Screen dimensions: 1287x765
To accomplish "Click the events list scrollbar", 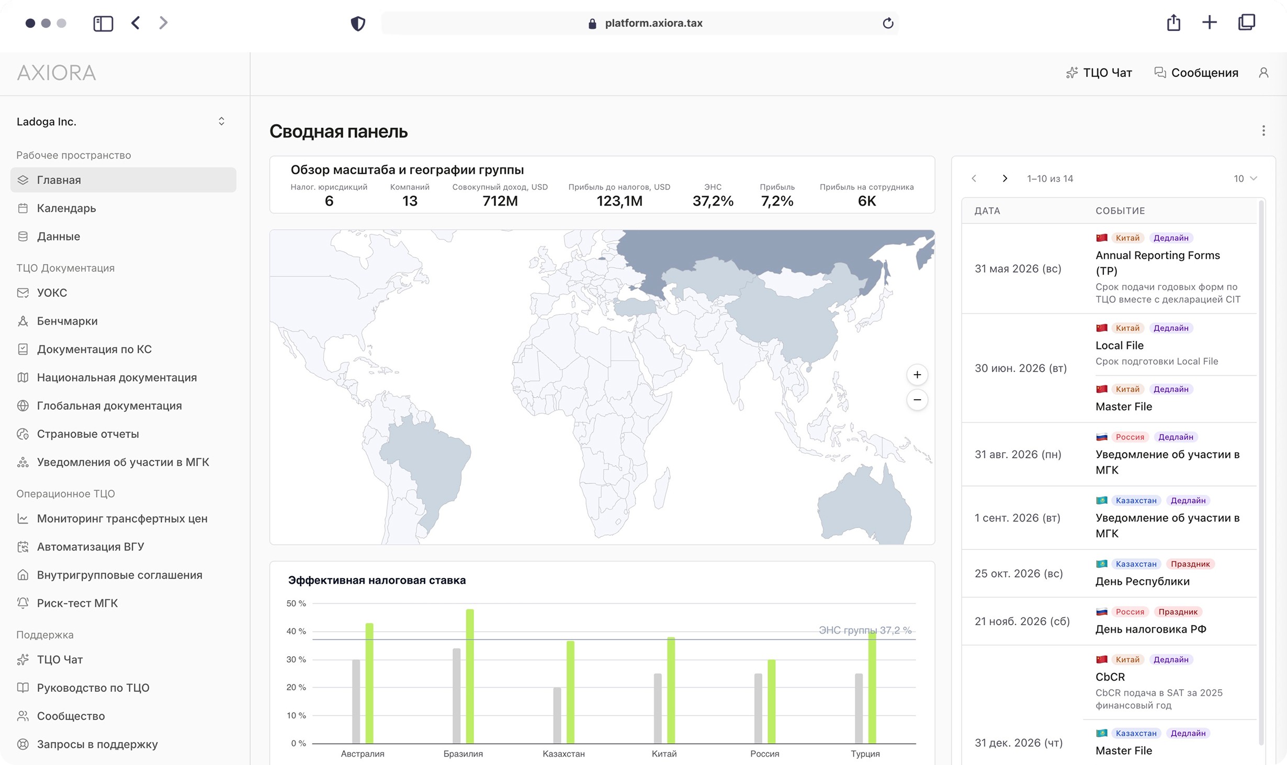I will click(x=1261, y=472).
